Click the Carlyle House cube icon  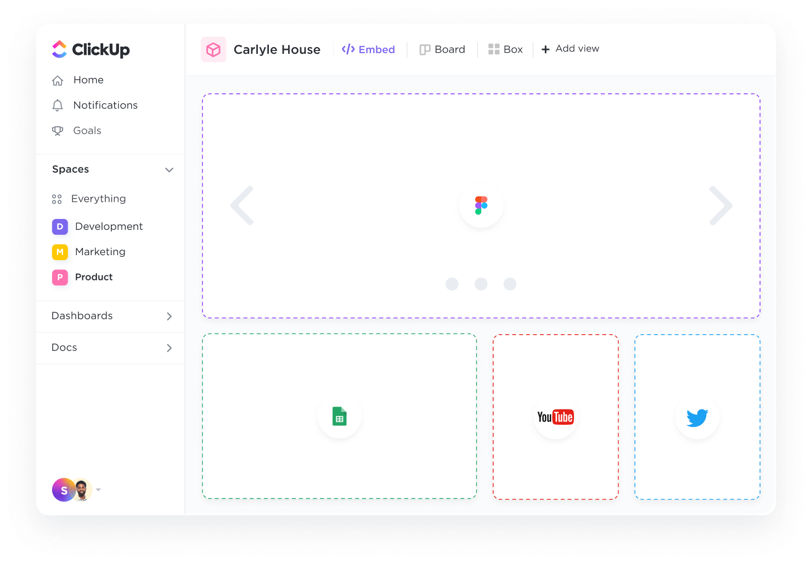click(213, 49)
